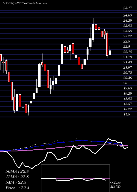Click the 5MA : 22.5 readout
The image size is (137, 192).
(x=16, y=182)
